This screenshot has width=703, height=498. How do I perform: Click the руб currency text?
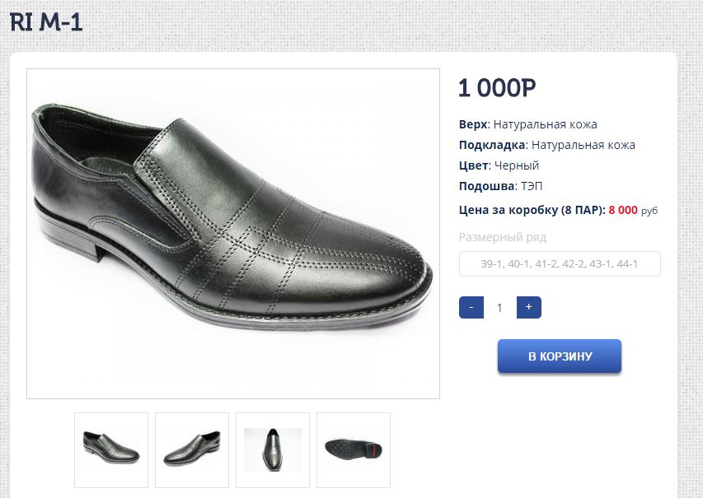[649, 211]
